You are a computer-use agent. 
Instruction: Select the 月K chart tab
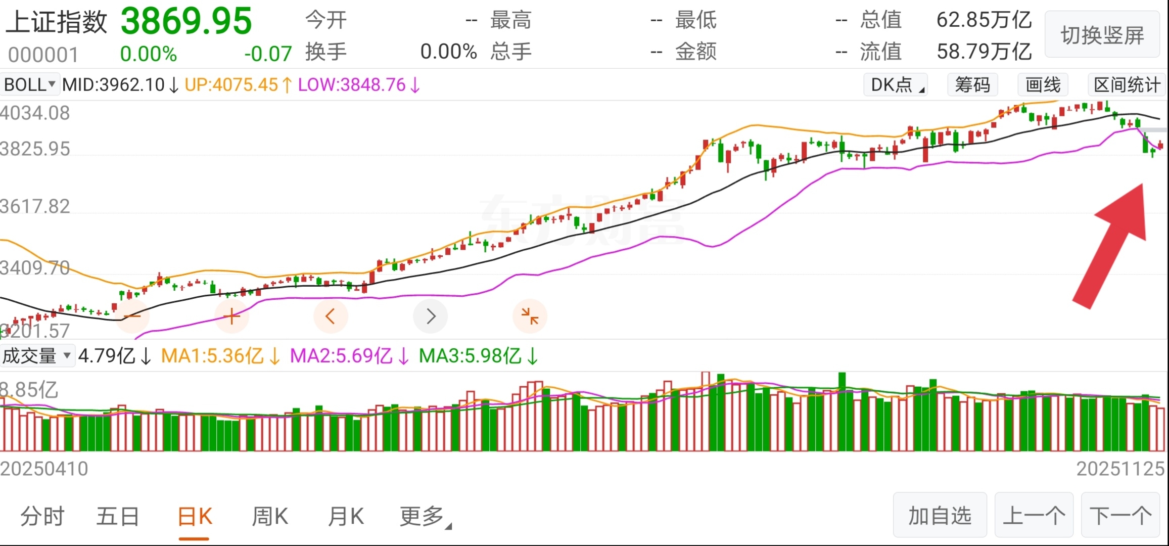(346, 517)
